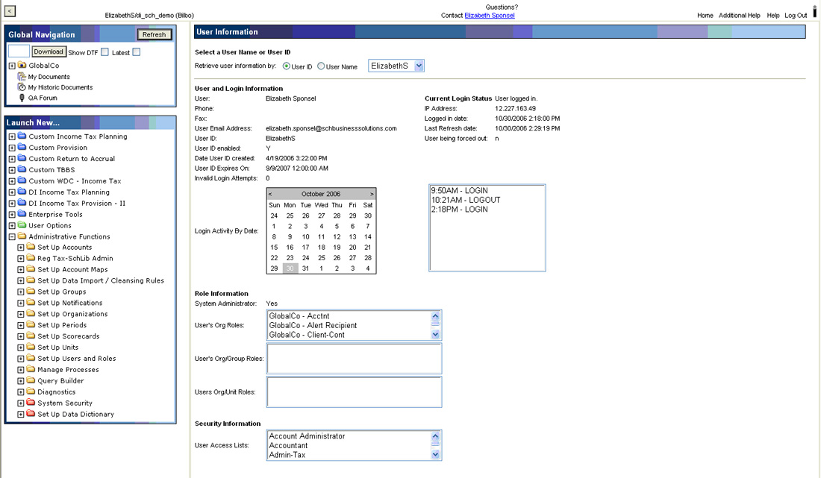Image resolution: width=821 pixels, height=478 pixels.
Task: Click the Diagnostics folder icon
Action: click(x=31, y=391)
